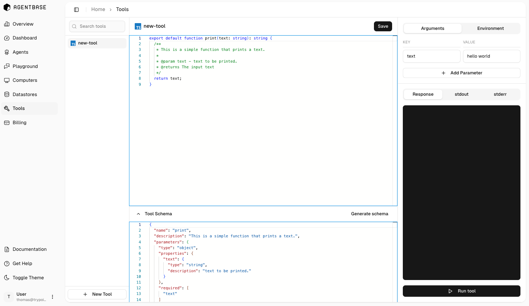Click the Get Help icon
Image resolution: width=529 pixels, height=306 pixels.
[7, 263]
